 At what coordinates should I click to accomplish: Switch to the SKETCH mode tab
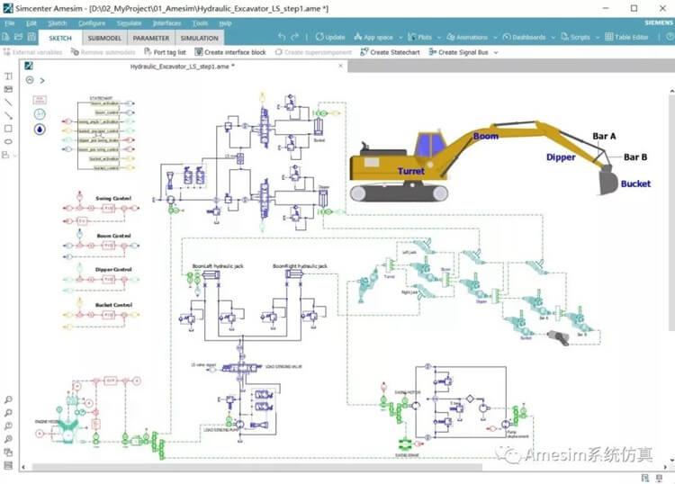pyautogui.click(x=60, y=39)
